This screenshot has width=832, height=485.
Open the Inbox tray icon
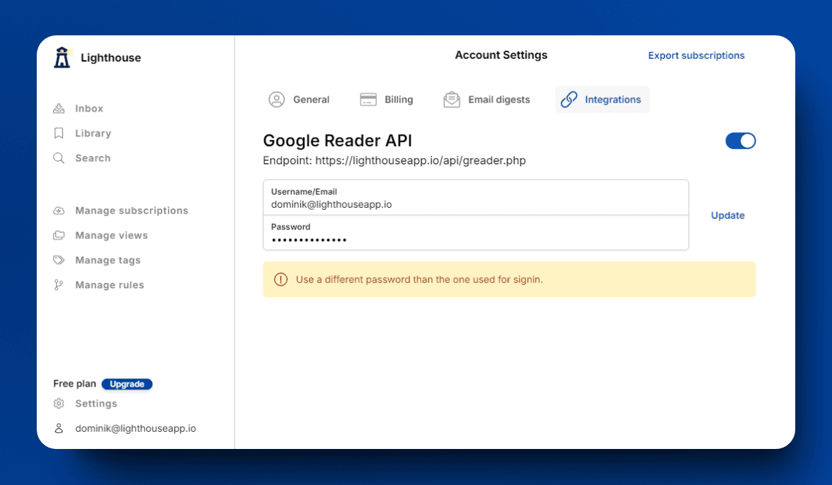pos(59,109)
